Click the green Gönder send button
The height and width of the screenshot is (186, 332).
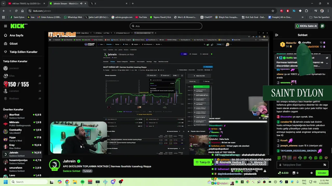pos(322,173)
